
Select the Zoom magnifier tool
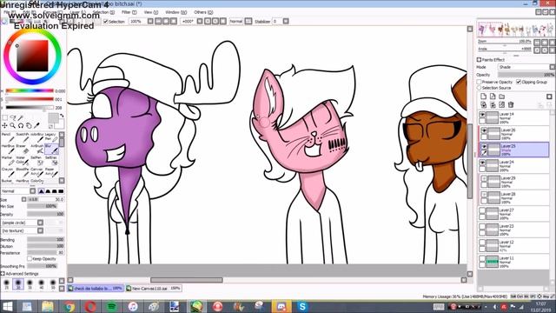click(13, 125)
